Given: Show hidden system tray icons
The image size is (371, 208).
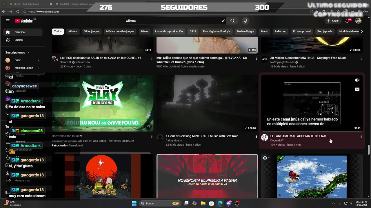Looking at the screenshot, I should [x=333, y=203].
